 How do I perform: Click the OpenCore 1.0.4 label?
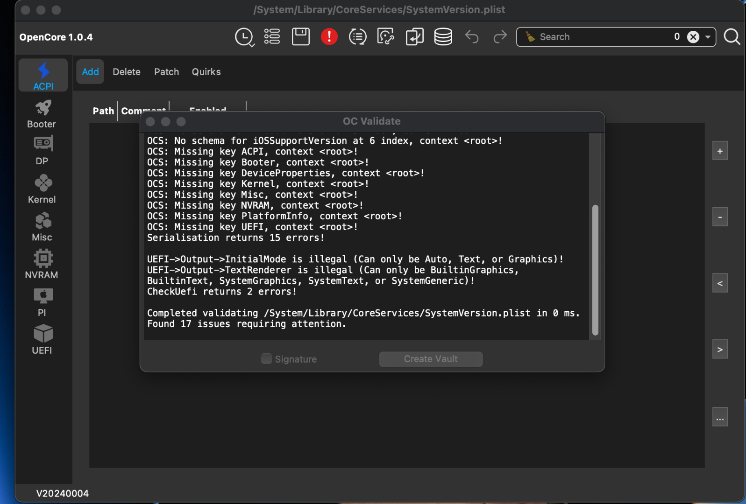tap(56, 37)
